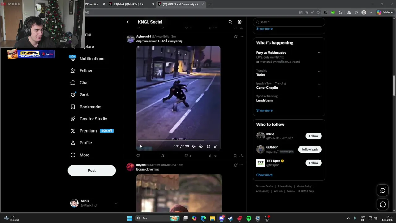Viewport: 396px width, 223px height.
Task: Open options for Lundstram trend
Action: 320,97
